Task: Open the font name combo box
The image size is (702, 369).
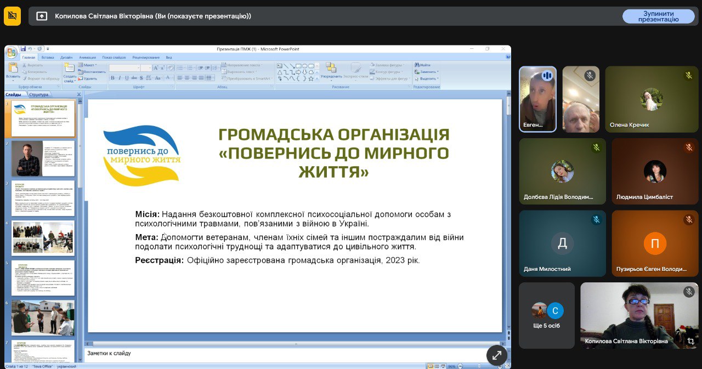Action: point(124,68)
